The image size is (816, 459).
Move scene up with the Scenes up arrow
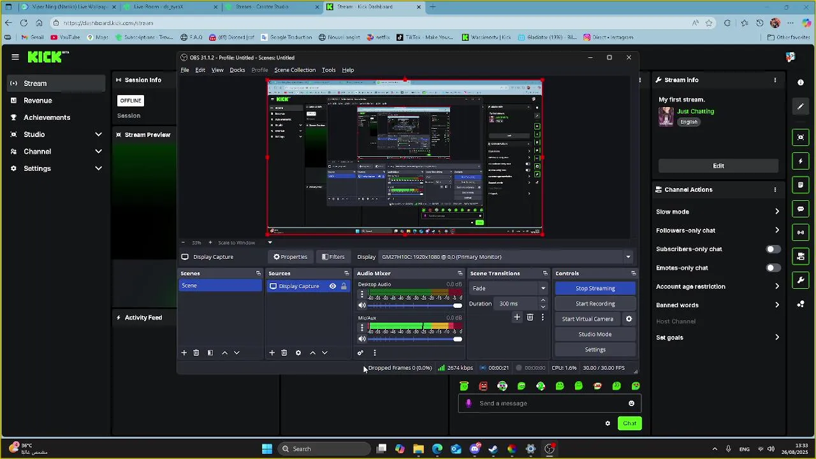point(224,353)
